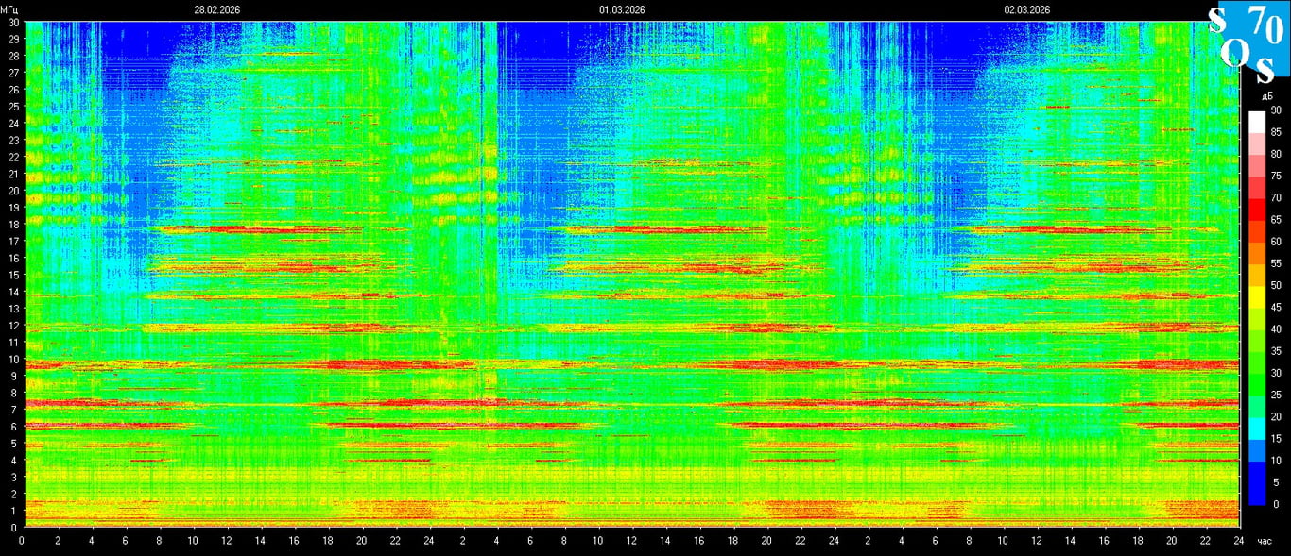Click the first 0 hour time tick
The width and height of the screenshot is (1291, 556).
23,542
